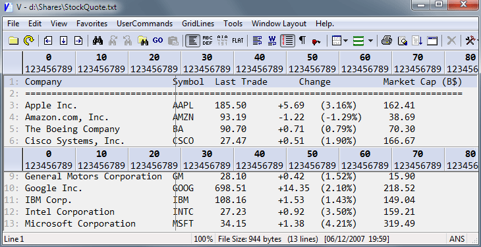Open file with yellow folder icon
The width and height of the screenshot is (481, 247).
[13, 41]
